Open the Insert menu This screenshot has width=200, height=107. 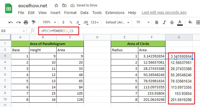[55, 13]
